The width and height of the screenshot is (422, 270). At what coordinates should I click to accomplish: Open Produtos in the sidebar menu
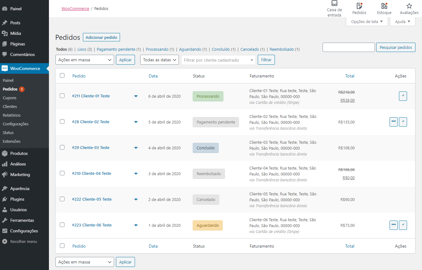19,153
